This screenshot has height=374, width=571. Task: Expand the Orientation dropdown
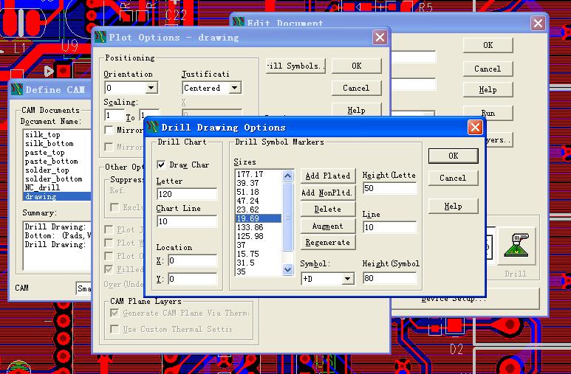(x=151, y=89)
